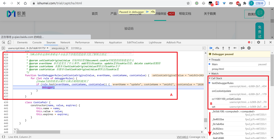
Task: Open the profile button labeled 已暂停
Action: coord(257,3)
